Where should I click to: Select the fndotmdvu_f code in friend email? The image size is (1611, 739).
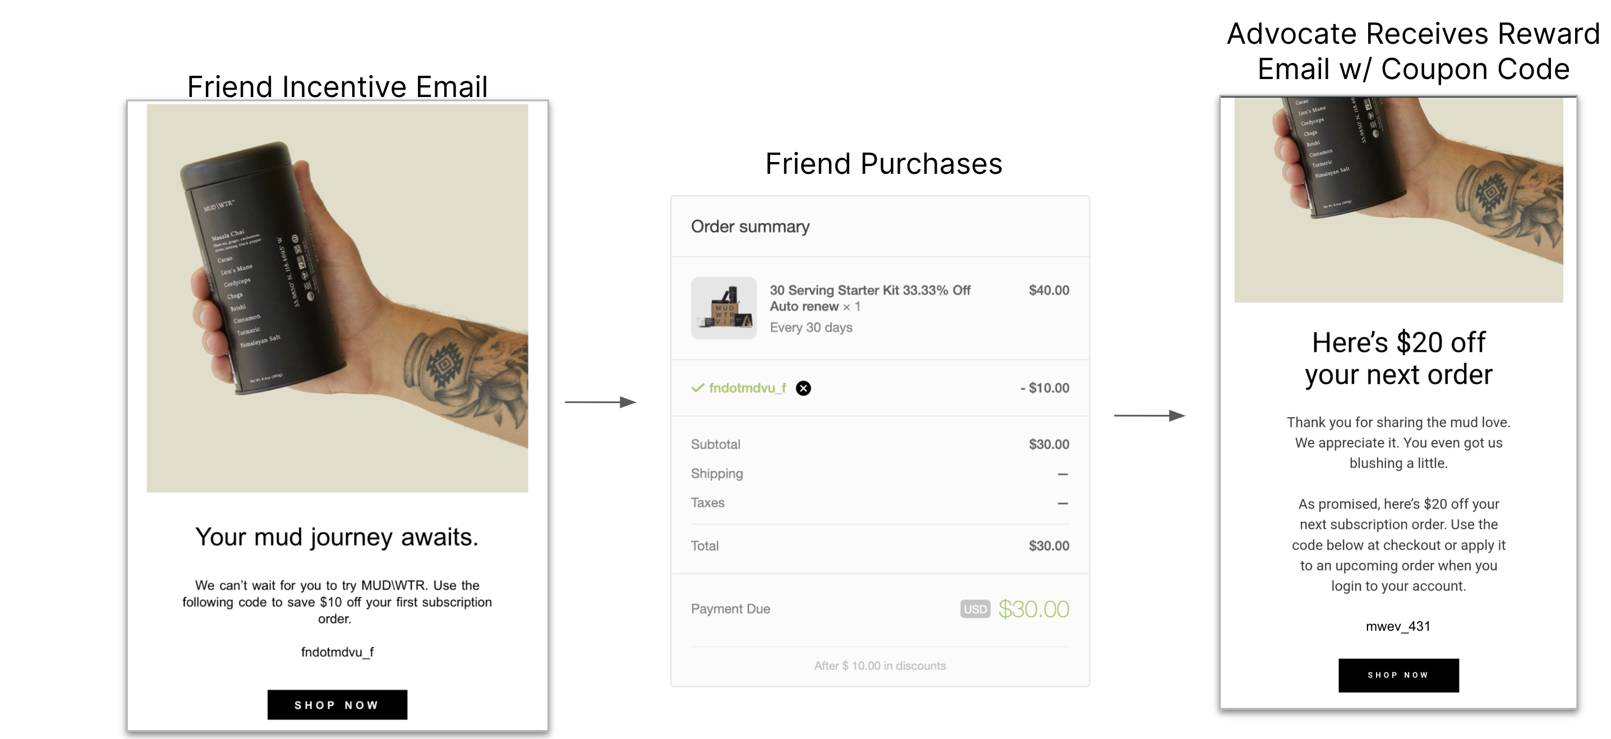[x=337, y=652]
